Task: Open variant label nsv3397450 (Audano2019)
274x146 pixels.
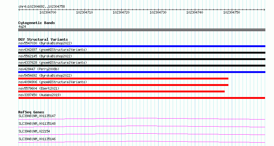Action: (x=40, y=95)
